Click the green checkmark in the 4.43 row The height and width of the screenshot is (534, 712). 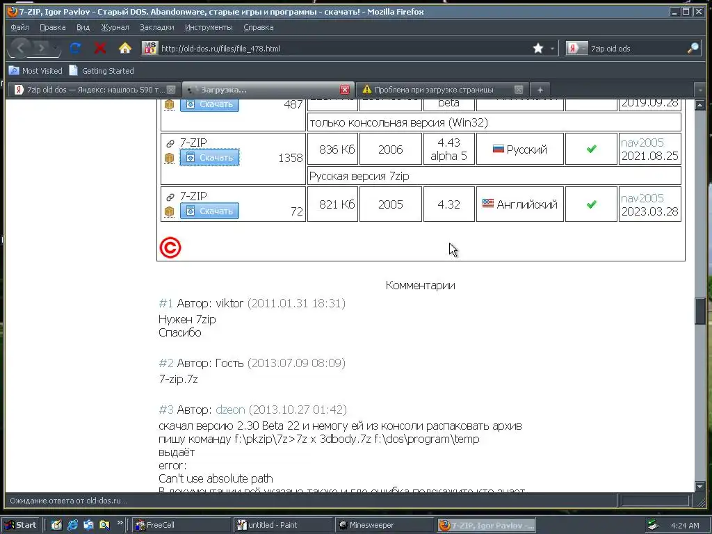(591, 149)
